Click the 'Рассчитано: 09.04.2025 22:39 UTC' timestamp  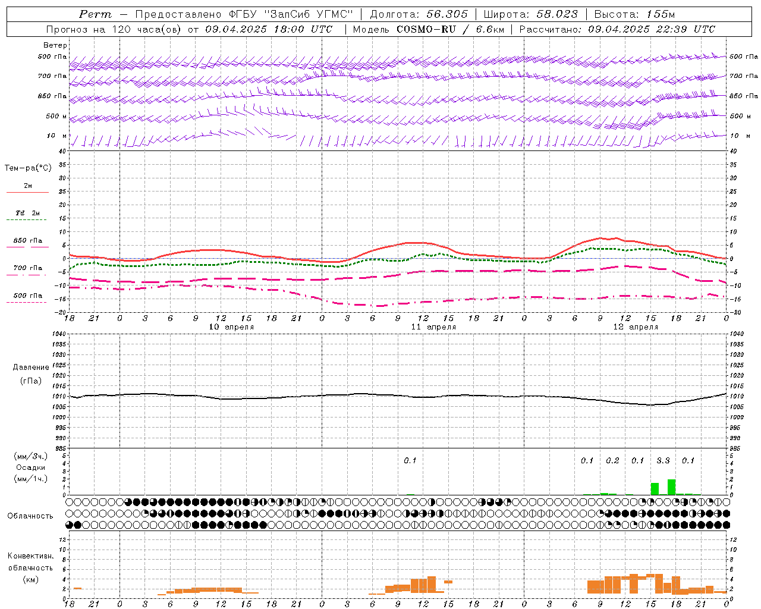pos(617,29)
